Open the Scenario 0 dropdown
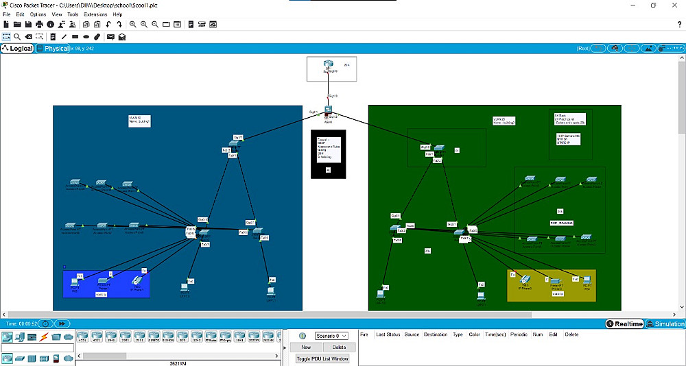 [331, 336]
